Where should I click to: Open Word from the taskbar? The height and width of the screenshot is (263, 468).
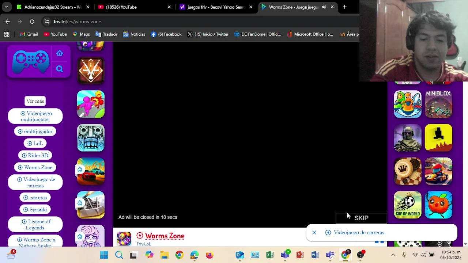click(315, 255)
